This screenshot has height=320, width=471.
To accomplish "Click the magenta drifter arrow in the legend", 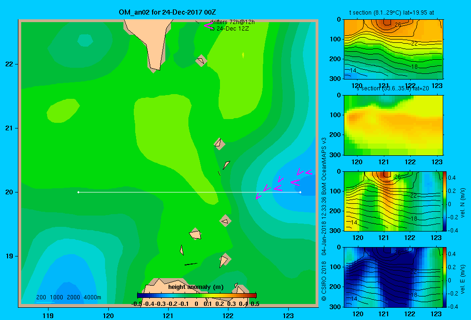I will point(208,25).
